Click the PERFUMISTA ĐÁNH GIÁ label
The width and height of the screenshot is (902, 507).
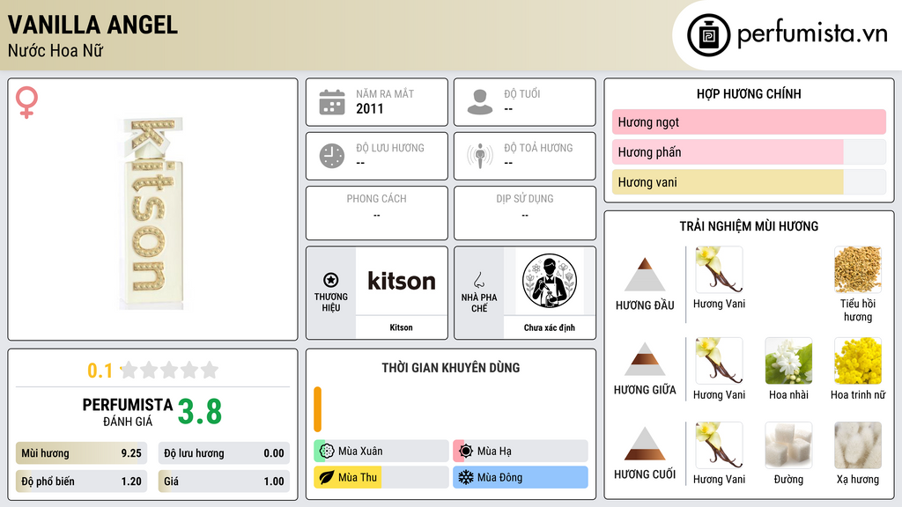tap(127, 412)
